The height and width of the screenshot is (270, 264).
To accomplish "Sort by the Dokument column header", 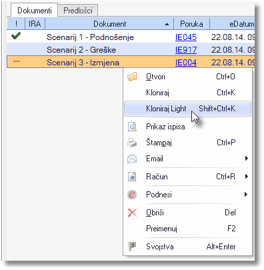I will point(109,24).
